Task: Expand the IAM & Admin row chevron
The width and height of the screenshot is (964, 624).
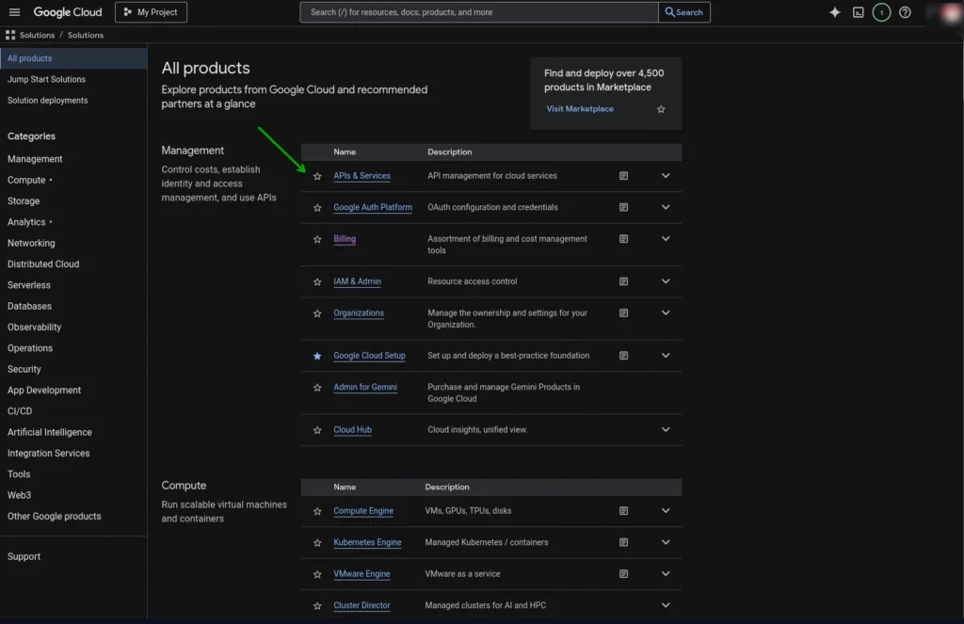Action: [x=666, y=281]
